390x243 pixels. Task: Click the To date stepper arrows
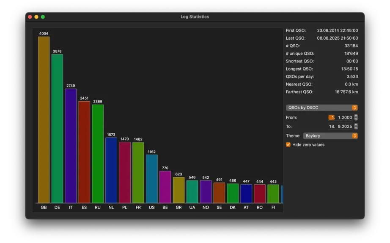point(356,126)
